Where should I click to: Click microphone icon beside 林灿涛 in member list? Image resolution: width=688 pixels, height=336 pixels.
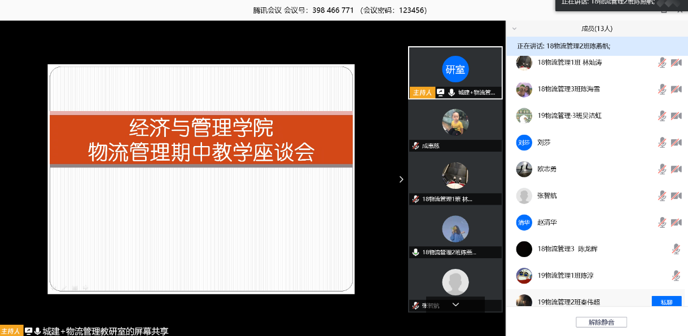[x=662, y=63]
